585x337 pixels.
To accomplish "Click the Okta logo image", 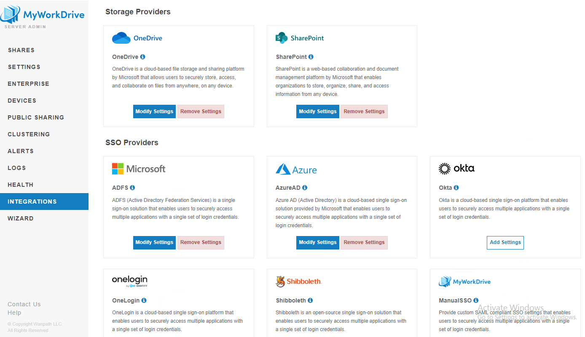I will (x=456, y=169).
